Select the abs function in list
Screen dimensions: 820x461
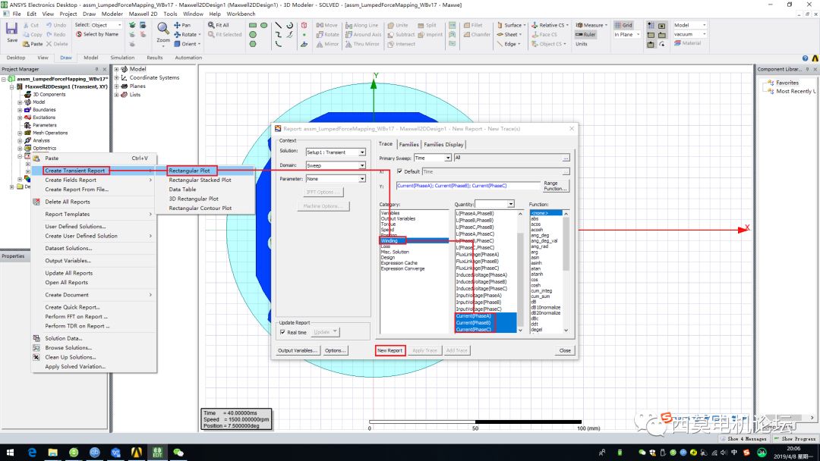coord(535,219)
